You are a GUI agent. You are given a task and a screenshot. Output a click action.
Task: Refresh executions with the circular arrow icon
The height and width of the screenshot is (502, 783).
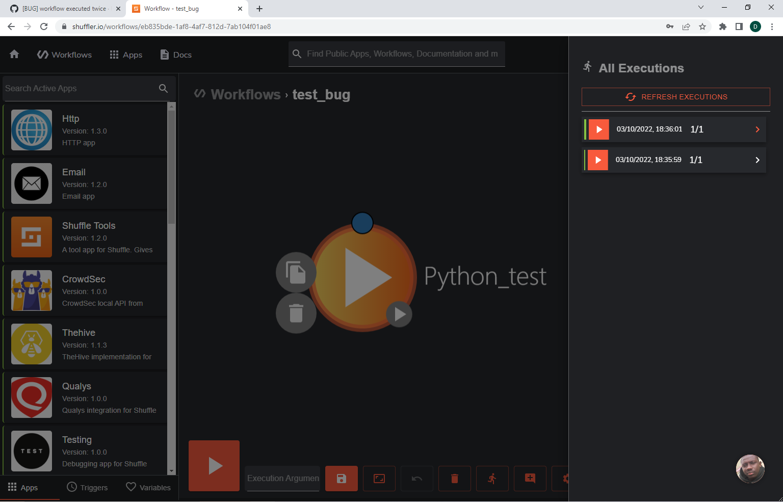click(631, 96)
